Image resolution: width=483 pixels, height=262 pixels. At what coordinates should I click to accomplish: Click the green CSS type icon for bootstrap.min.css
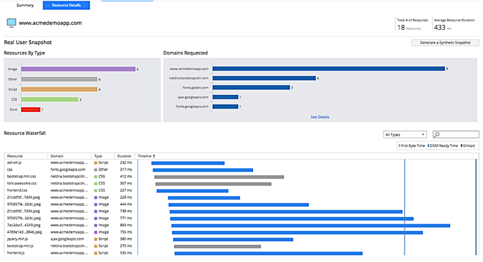click(x=96, y=177)
